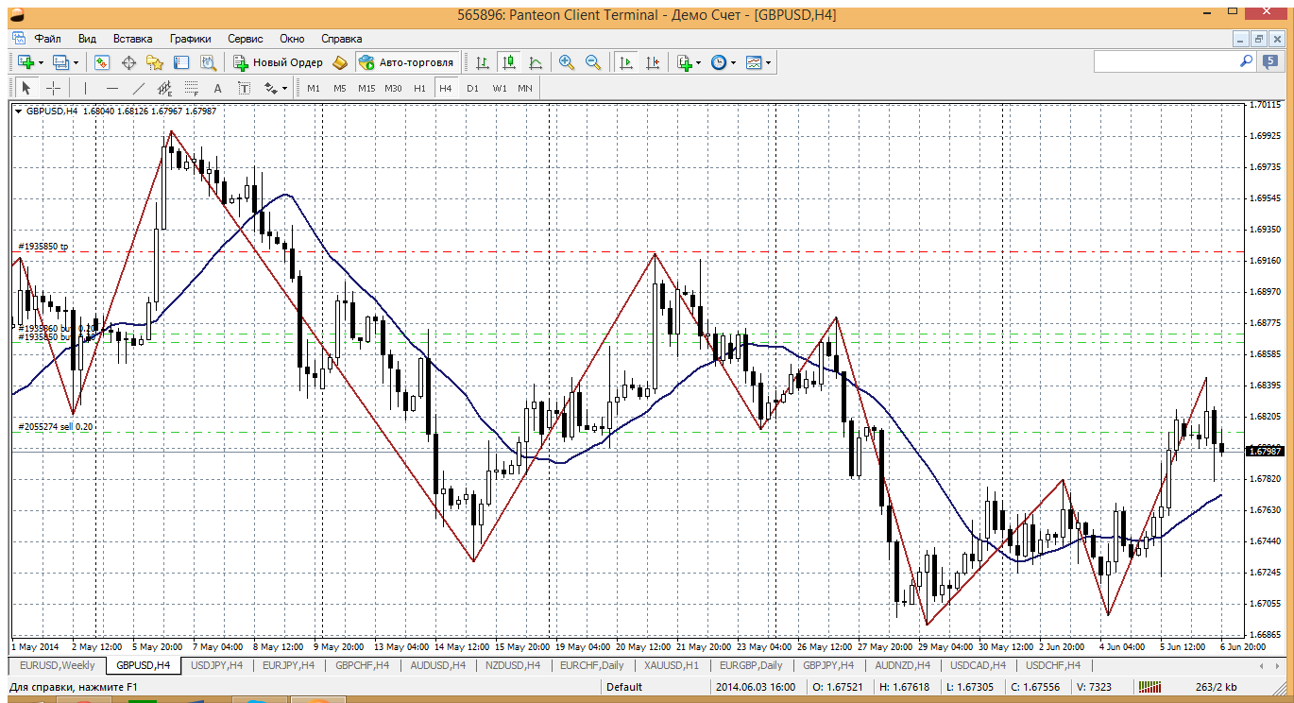Open the Графики menu
Viewport: 1294px width, 703px height.
tap(190, 39)
